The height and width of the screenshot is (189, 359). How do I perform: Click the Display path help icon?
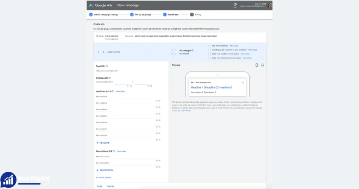109,78
